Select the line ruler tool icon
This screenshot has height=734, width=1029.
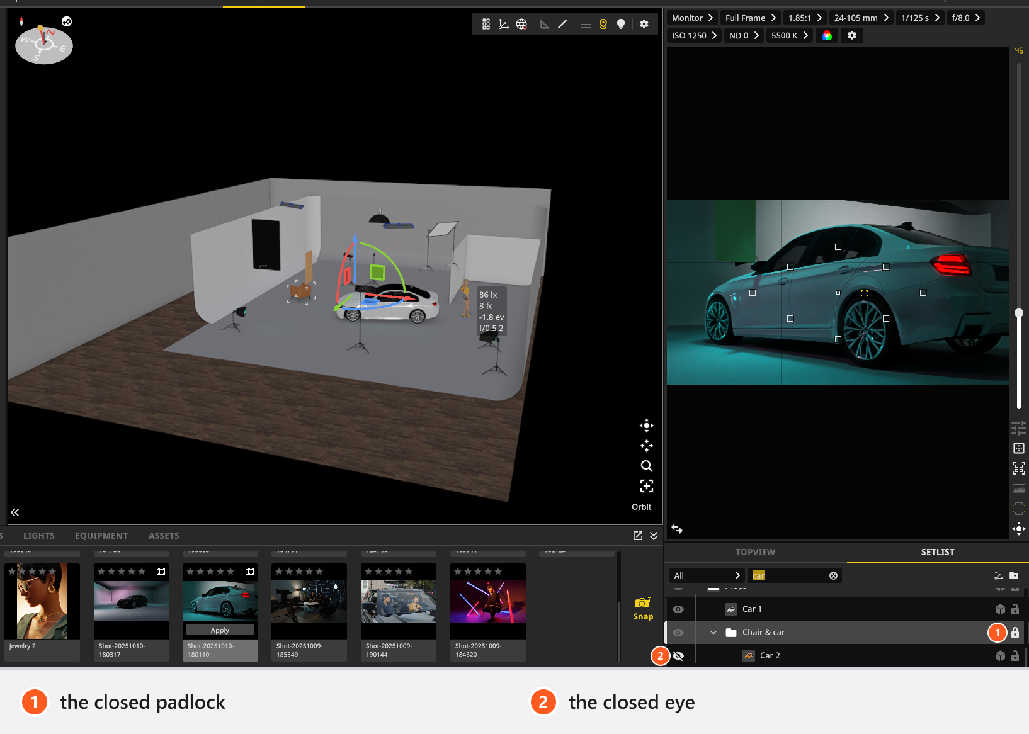[x=562, y=24]
